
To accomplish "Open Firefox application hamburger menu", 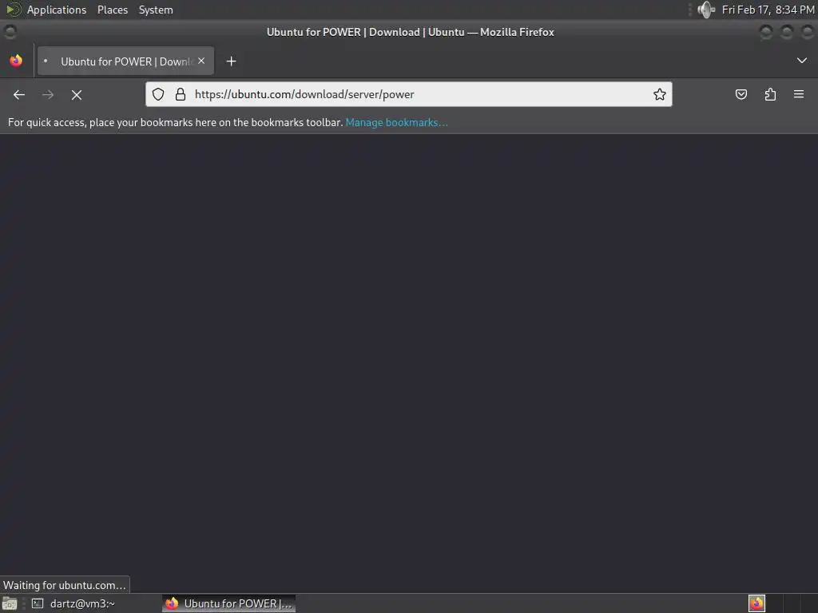I will 799,94.
